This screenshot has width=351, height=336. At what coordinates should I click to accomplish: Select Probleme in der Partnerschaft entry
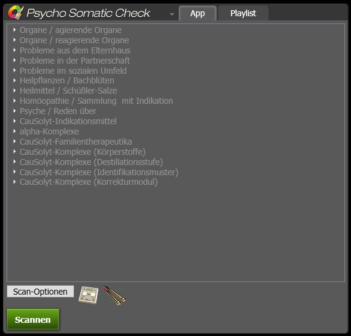(x=75, y=61)
